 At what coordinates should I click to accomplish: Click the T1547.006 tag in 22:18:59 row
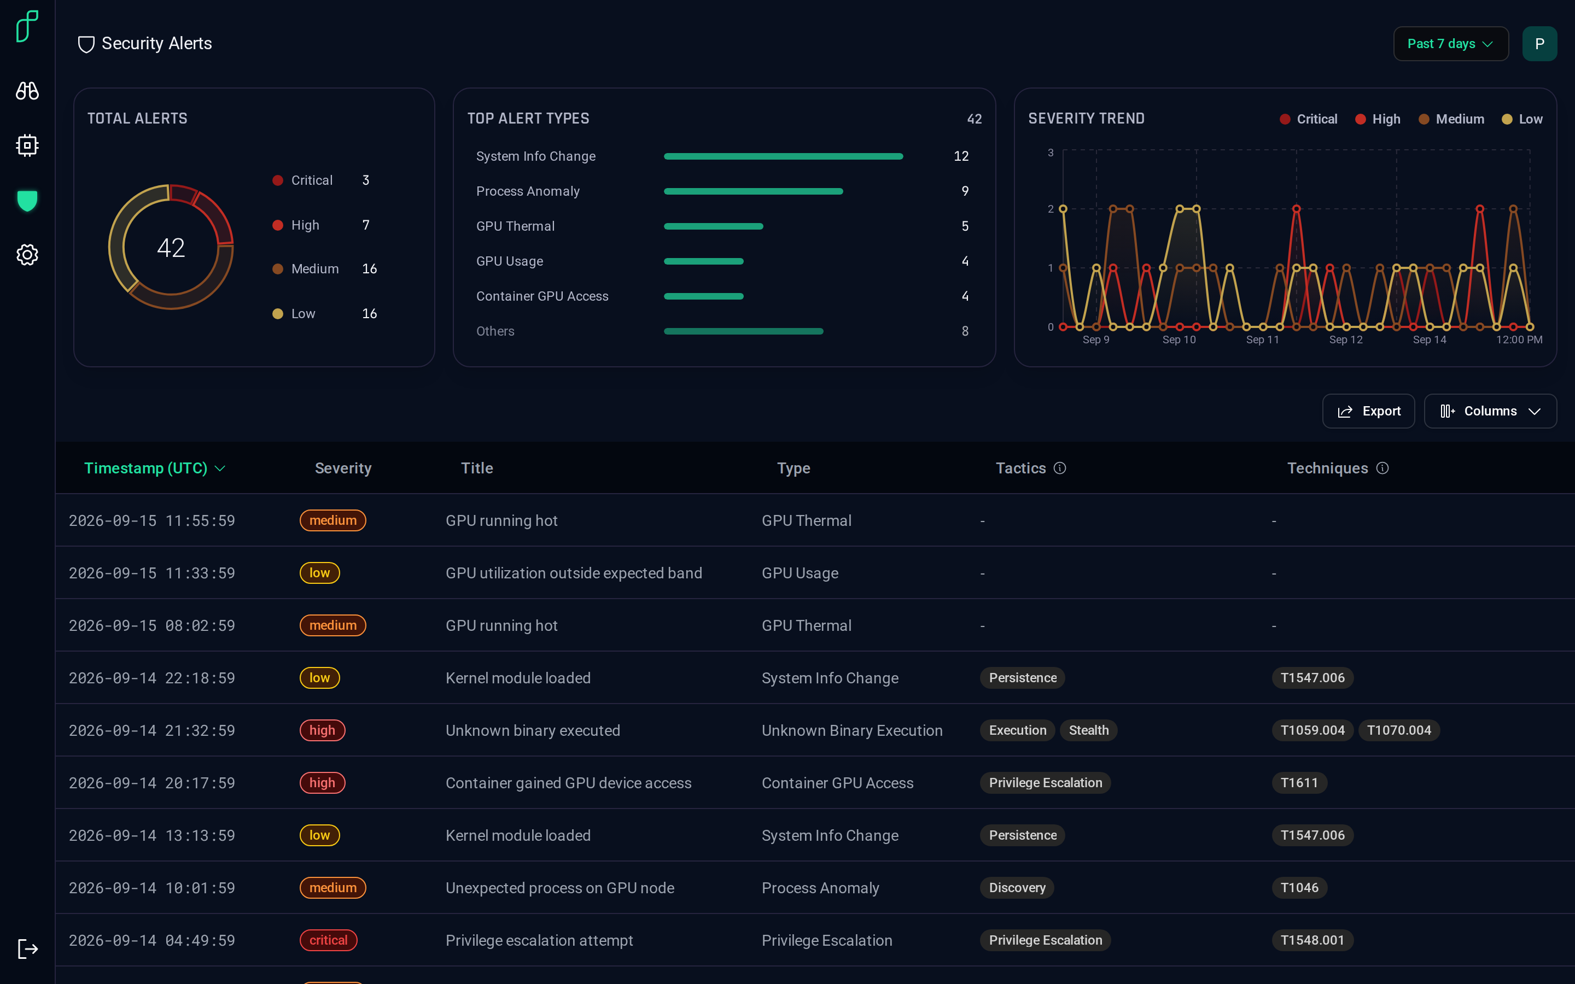(1312, 677)
